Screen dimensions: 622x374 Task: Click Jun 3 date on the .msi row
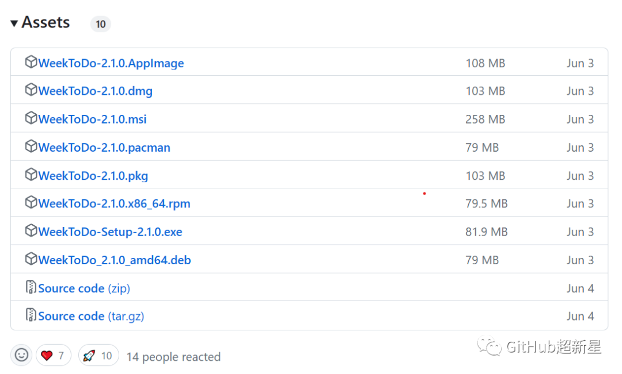(581, 119)
